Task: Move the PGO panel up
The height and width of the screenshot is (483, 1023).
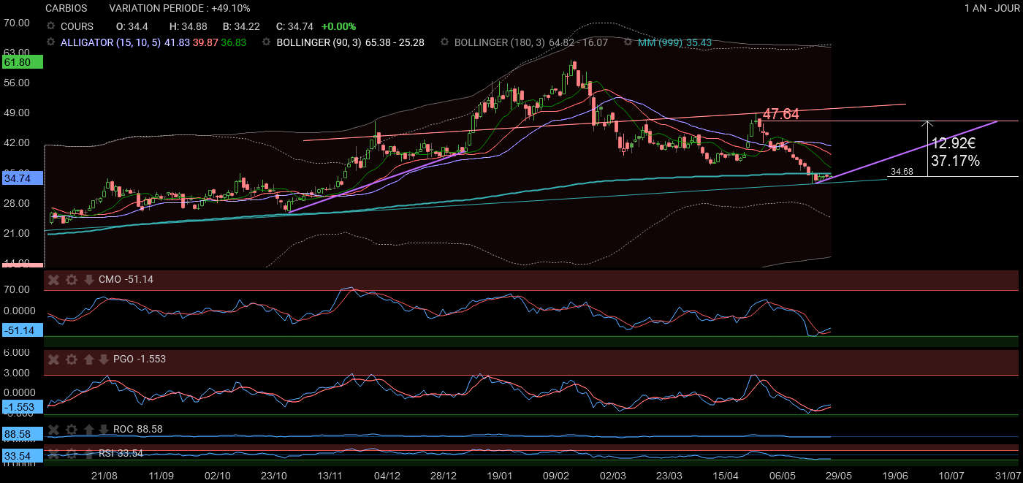Action: tap(88, 359)
